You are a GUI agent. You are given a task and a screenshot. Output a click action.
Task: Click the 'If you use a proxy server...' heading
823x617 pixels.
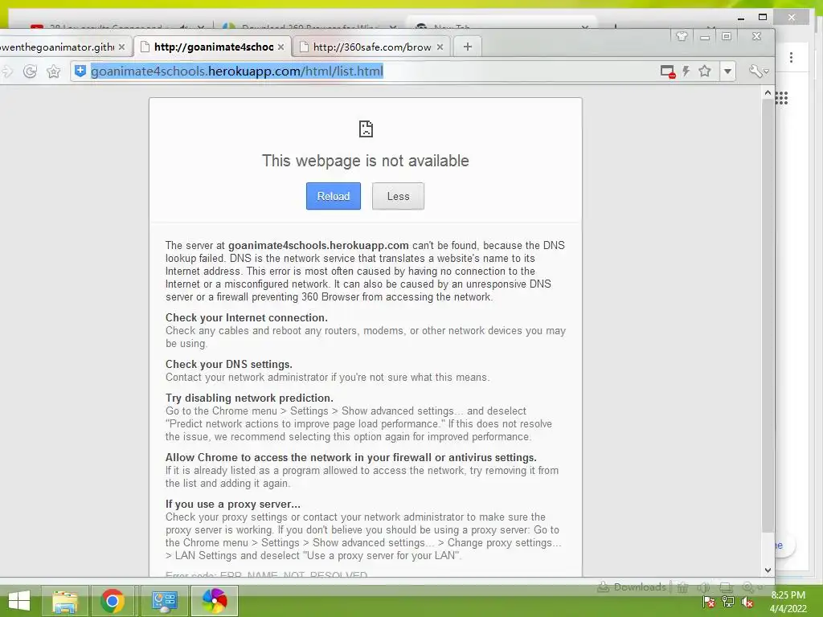coord(233,504)
